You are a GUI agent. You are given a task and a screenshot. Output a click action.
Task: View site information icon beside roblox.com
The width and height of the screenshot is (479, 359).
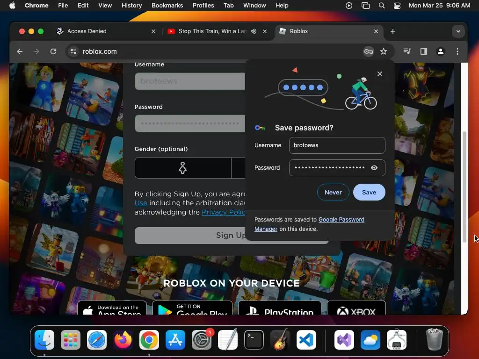pos(73,51)
